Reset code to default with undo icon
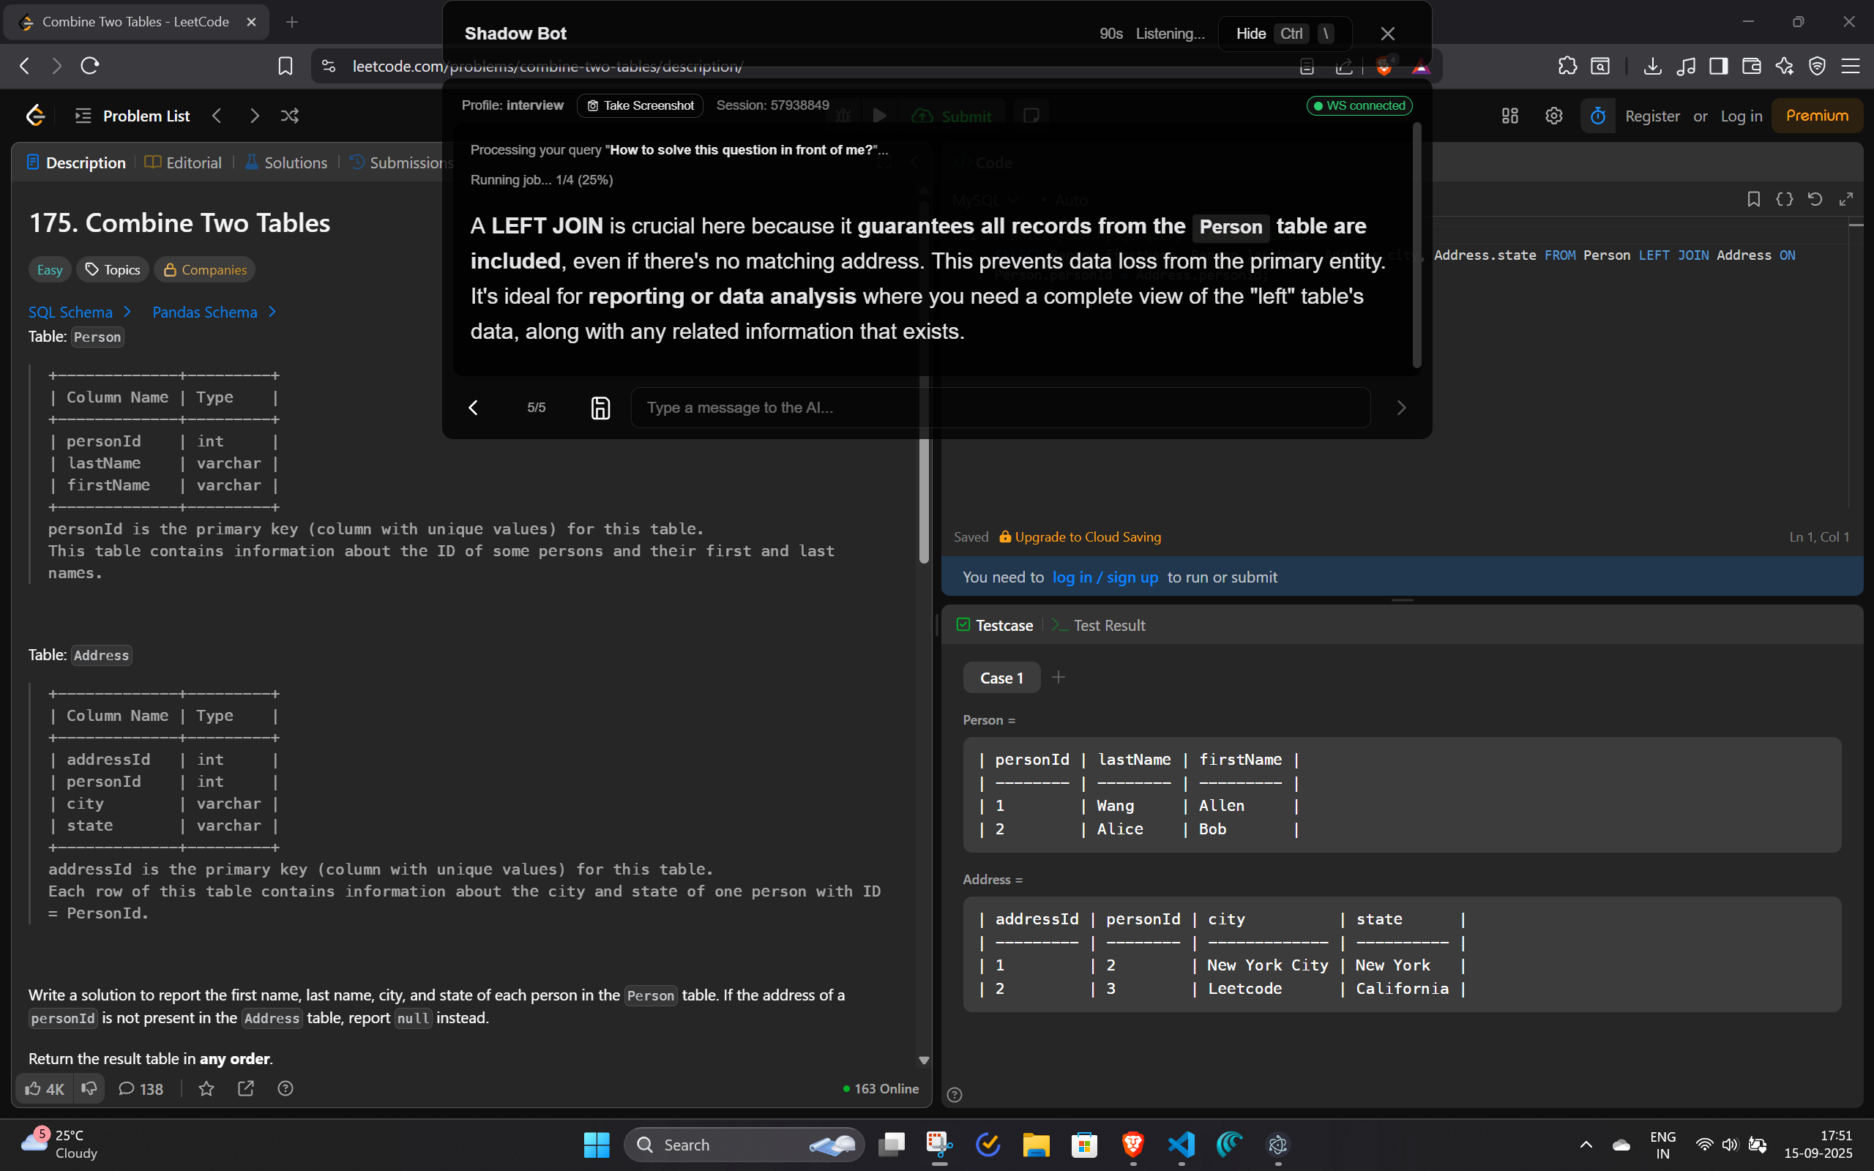Image resolution: width=1874 pixels, height=1171 pixels. (x=1815, y=199)
